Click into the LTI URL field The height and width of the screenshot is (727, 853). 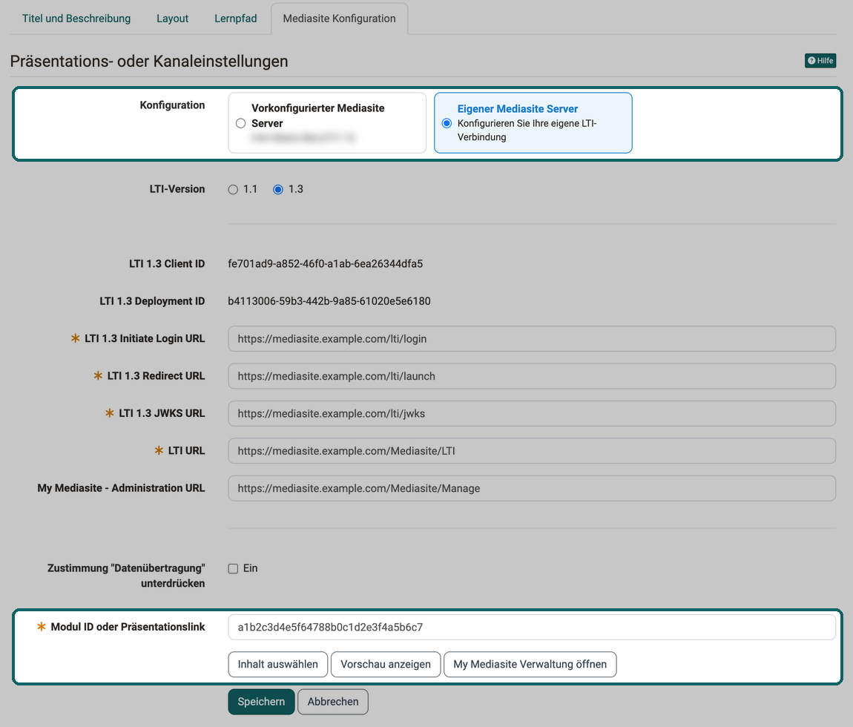coord(532,451)
